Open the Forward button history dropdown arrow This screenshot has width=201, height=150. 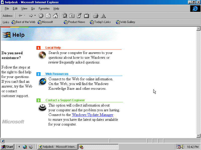pos(35,15)
